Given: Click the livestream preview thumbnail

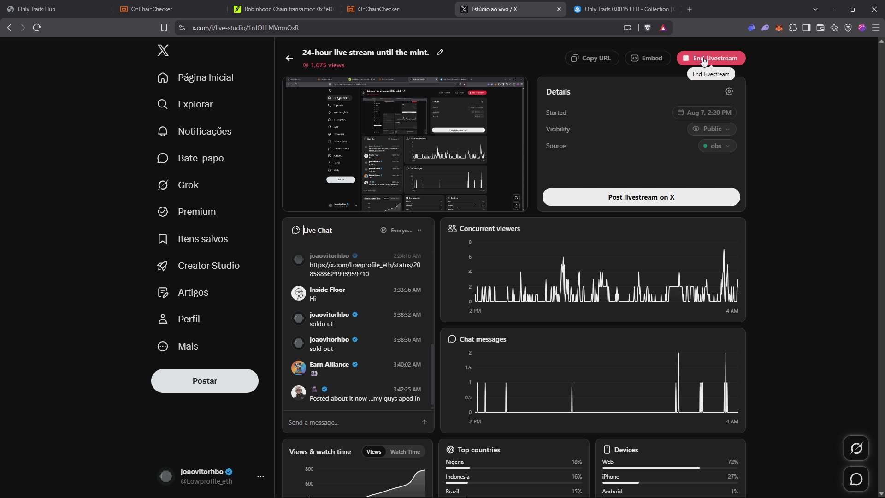Looking at the screenshot, I should click(x=405, y=144).
